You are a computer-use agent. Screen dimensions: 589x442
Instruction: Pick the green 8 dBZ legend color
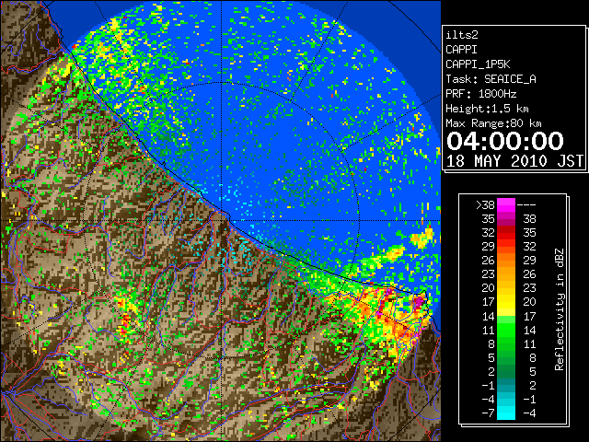[506, 343]
